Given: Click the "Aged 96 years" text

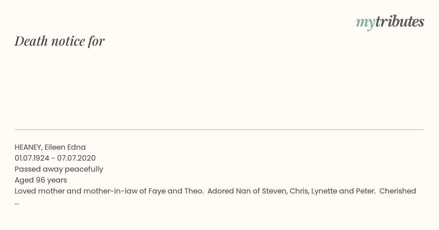Looking at the screenshot, I should click(41, 180).
